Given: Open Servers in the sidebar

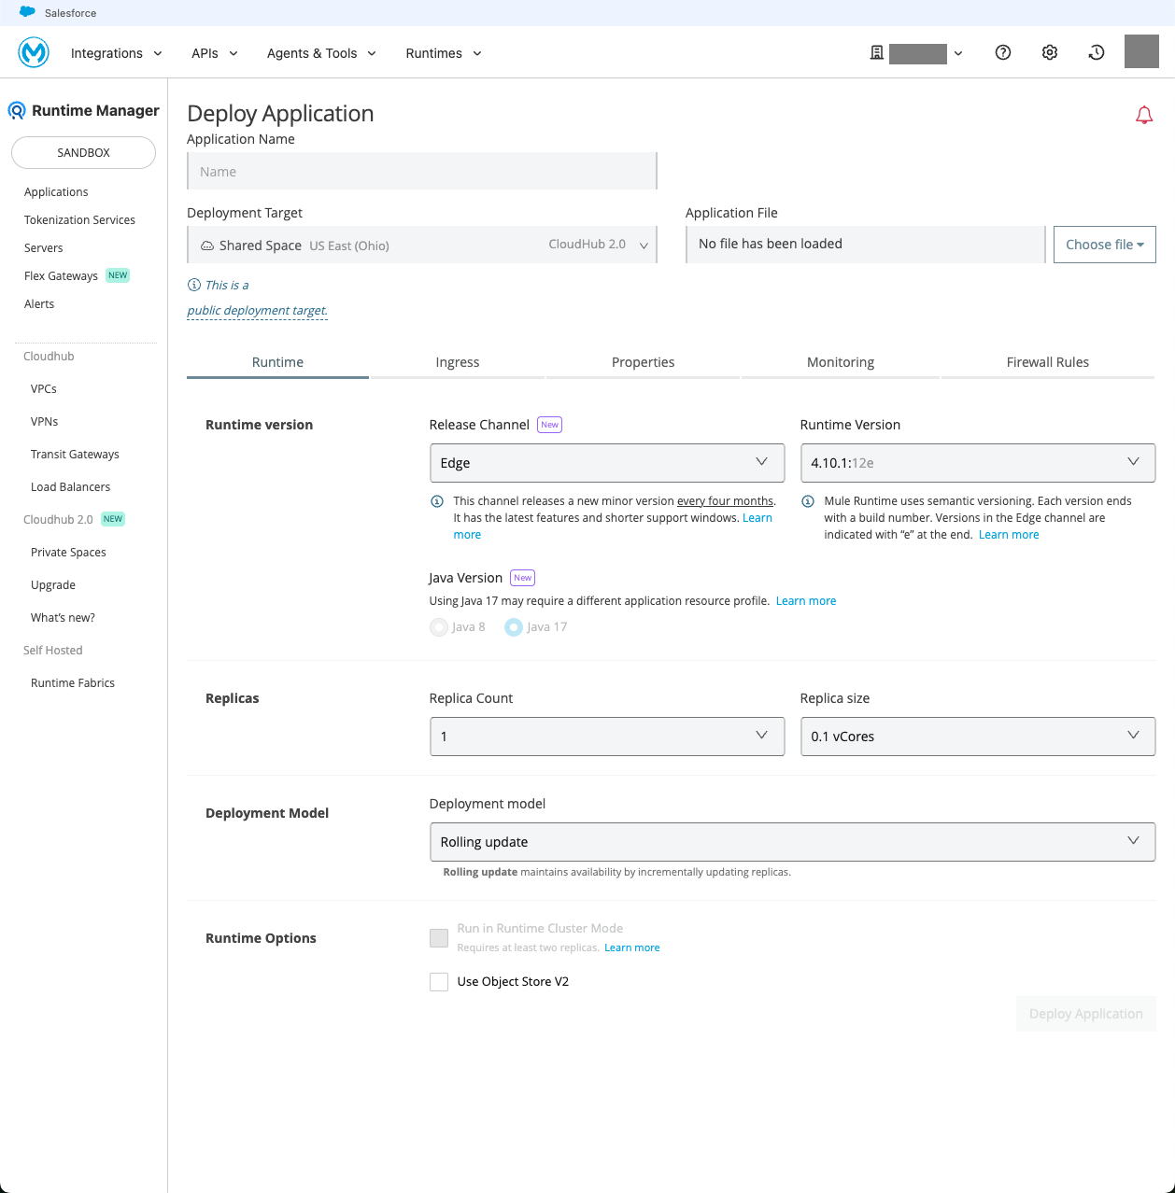Looking at the screenshot, I should [x=44, y=248].
